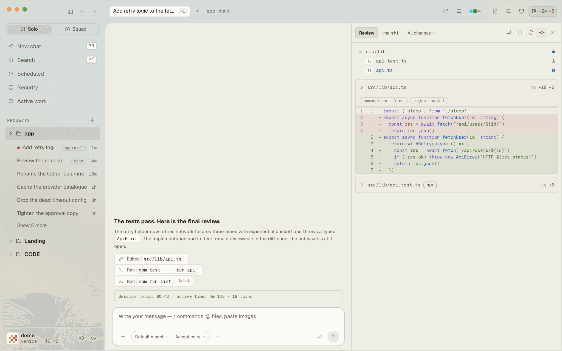562x351 pixels.
Task: Click the return arrow icon in Review panel
Action: click(509, 33)
